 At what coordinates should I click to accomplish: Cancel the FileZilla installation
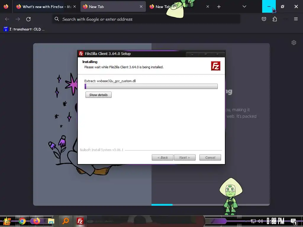(210, 158)
